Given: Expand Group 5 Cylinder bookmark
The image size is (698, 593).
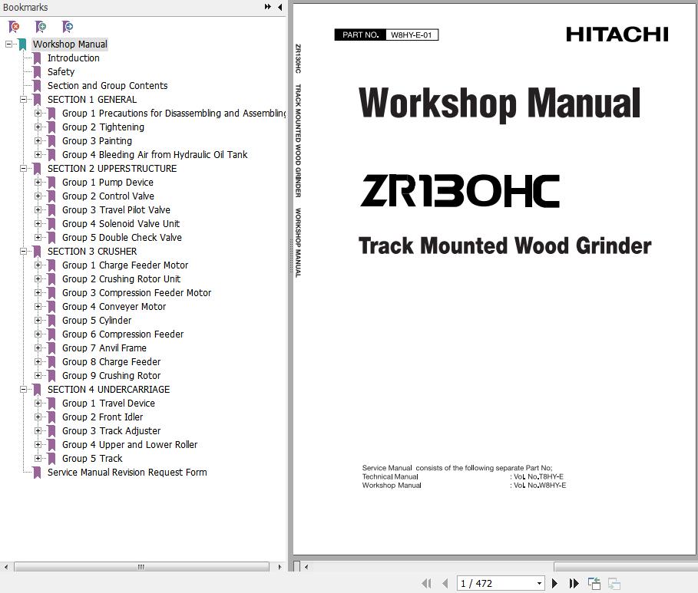Looking at the screenshot, I should (x=38, y=321).
